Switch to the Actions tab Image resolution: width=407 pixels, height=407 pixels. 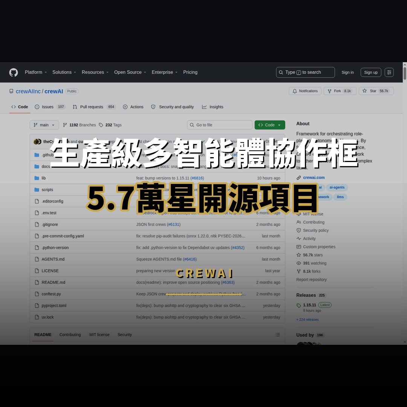(133, 107)
